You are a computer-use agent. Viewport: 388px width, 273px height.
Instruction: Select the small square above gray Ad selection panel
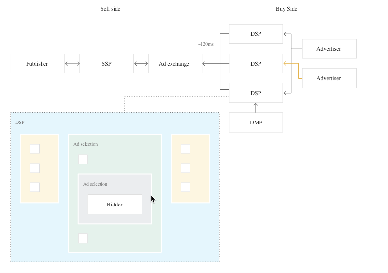tap(83, 159)
